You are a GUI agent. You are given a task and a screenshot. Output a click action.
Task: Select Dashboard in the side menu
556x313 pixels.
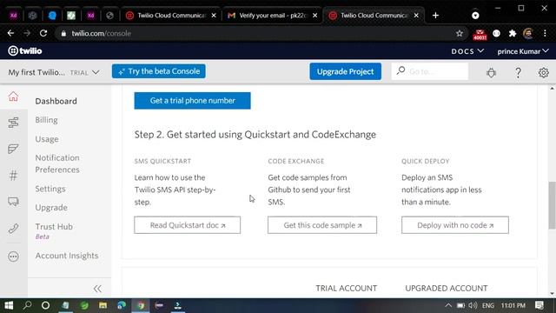(x=56, y=101)
